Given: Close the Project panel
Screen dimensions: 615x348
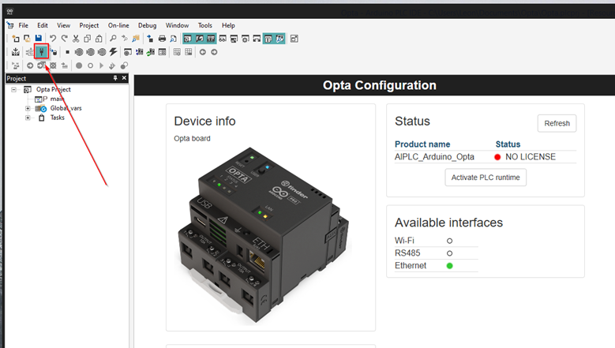Looking at the screenshot, I should click(x=124, y=78).
